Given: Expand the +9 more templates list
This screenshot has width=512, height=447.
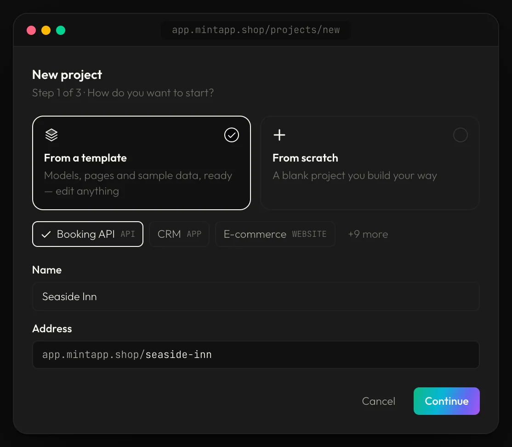Looking at the screenshot, I should pyautogui.click(x=368, y=234).
